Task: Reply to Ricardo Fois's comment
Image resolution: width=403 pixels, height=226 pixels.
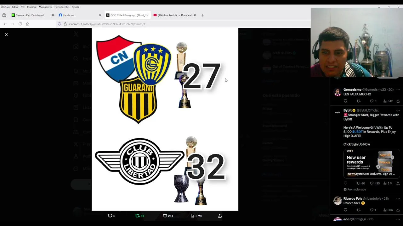Action: click(x=345, y=210)
